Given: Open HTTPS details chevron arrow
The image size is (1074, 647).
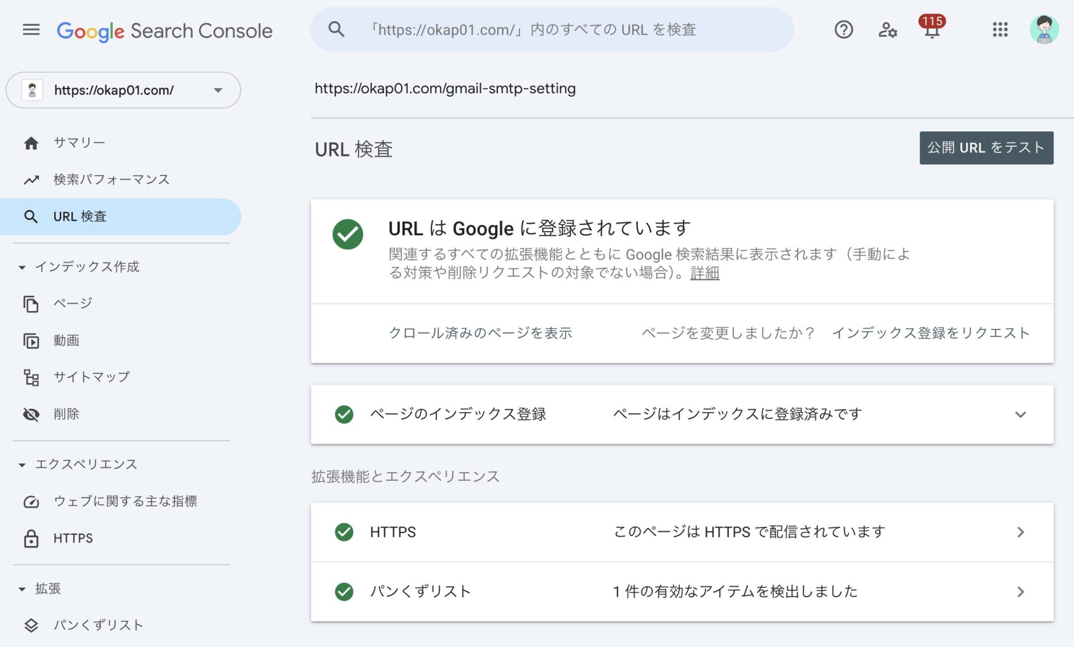Looking at the screenshot, I should click(1020, 532).
